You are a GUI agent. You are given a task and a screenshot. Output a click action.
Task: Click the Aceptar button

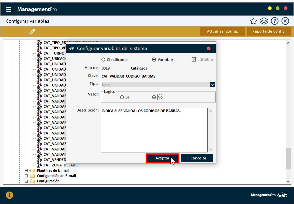tap(162, 158)
